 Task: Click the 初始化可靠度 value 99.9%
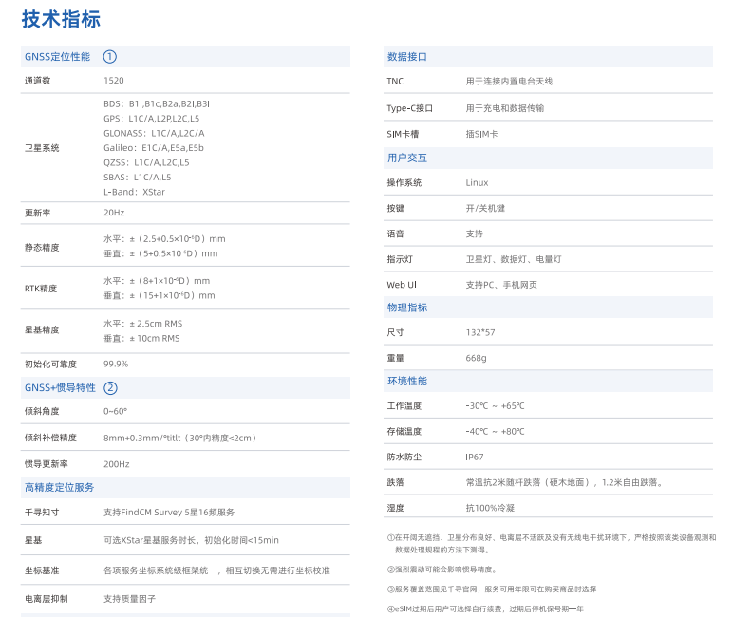[116, 364]
